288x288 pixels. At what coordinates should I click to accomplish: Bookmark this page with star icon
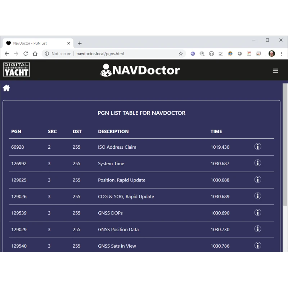[x=181, y=54]
